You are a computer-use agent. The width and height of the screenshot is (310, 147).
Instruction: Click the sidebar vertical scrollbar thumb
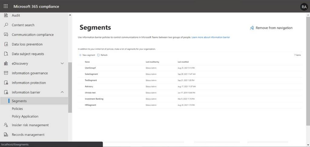click(x=70, y=88)
